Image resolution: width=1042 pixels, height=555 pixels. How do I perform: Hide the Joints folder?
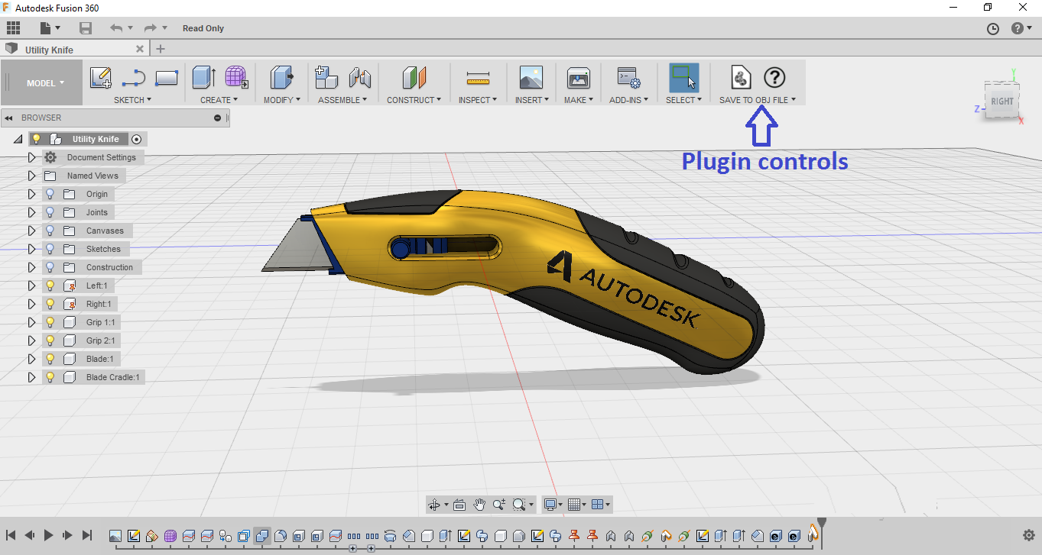click(x=50, y=212)
